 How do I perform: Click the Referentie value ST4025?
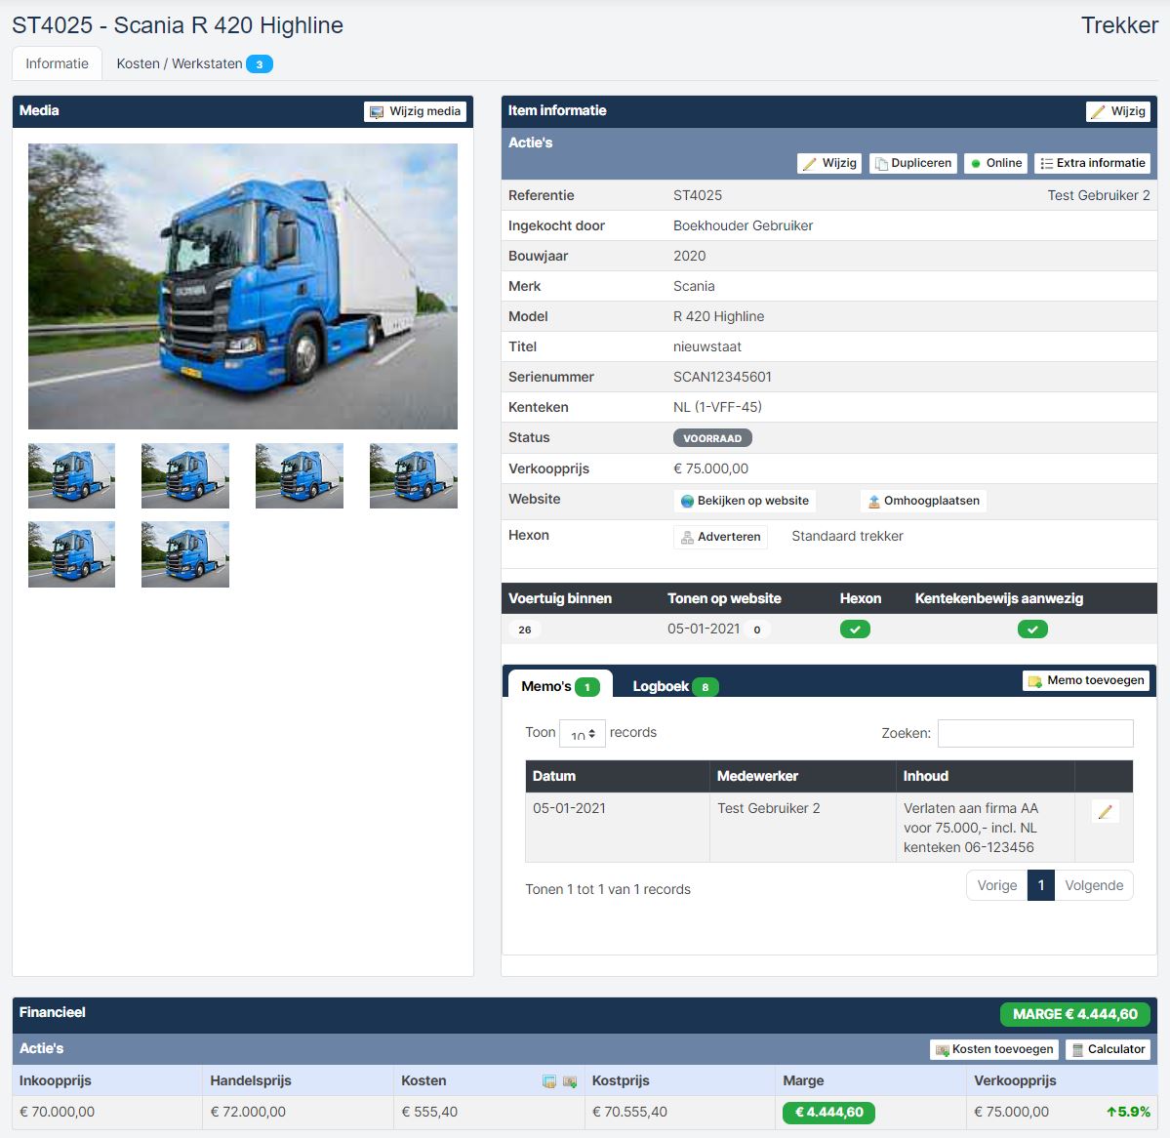coord(698,195)
